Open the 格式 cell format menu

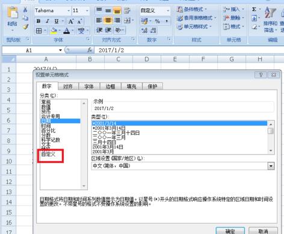(233, 26)
